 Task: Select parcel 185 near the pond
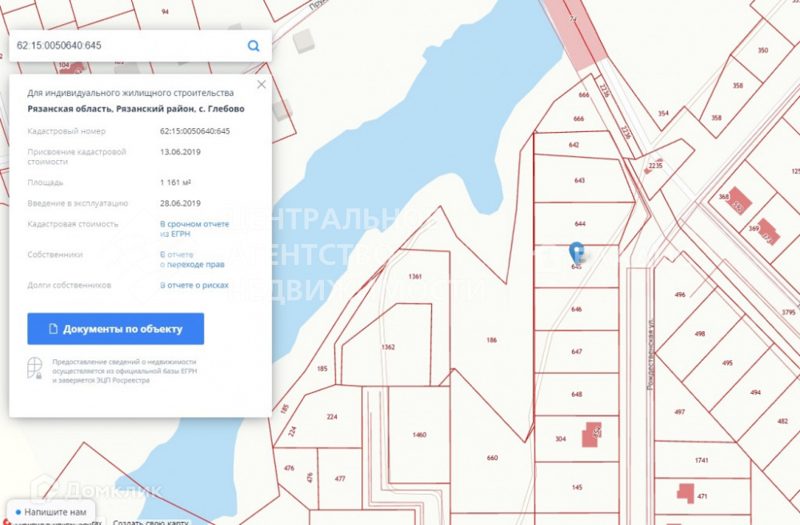(322, 368)
